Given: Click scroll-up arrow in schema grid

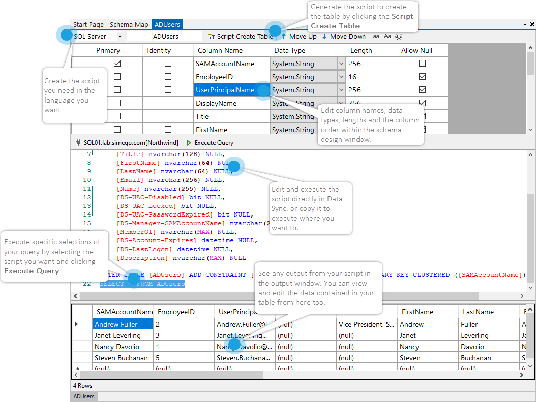Looking at the screenshot, I should [530, 48].
